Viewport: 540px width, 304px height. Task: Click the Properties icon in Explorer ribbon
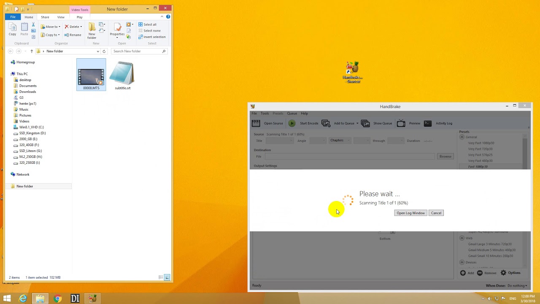tap(117, 27)
